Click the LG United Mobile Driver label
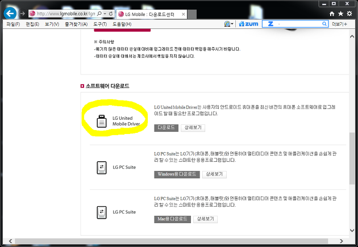 pyautogui.click(x=126, y=121)
